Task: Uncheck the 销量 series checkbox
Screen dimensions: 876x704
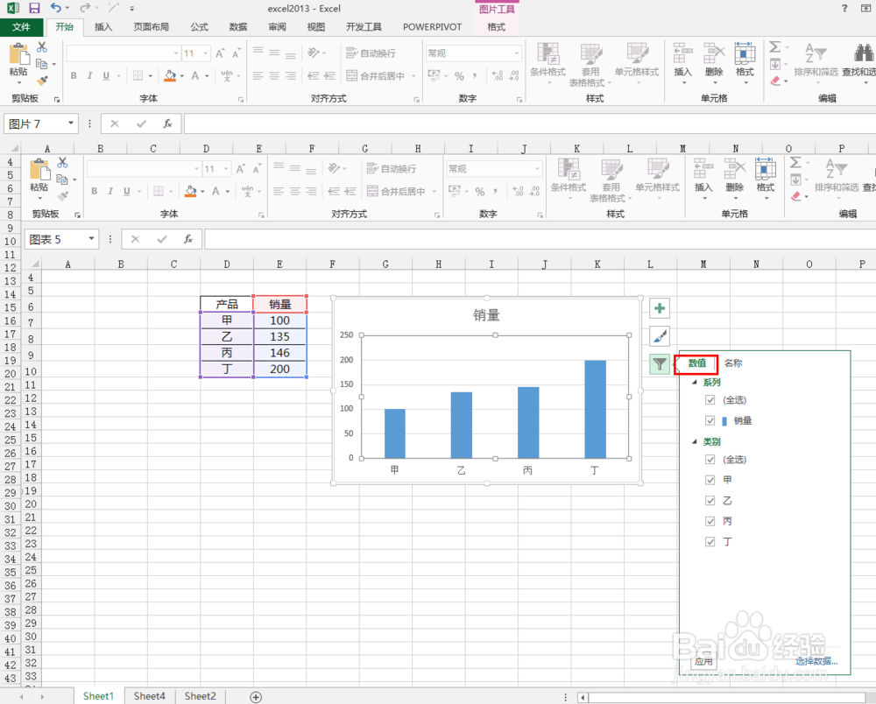Action: [x=710, y=420]
